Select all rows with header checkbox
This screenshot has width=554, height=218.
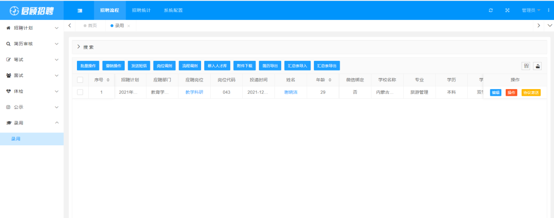point(80,80)
